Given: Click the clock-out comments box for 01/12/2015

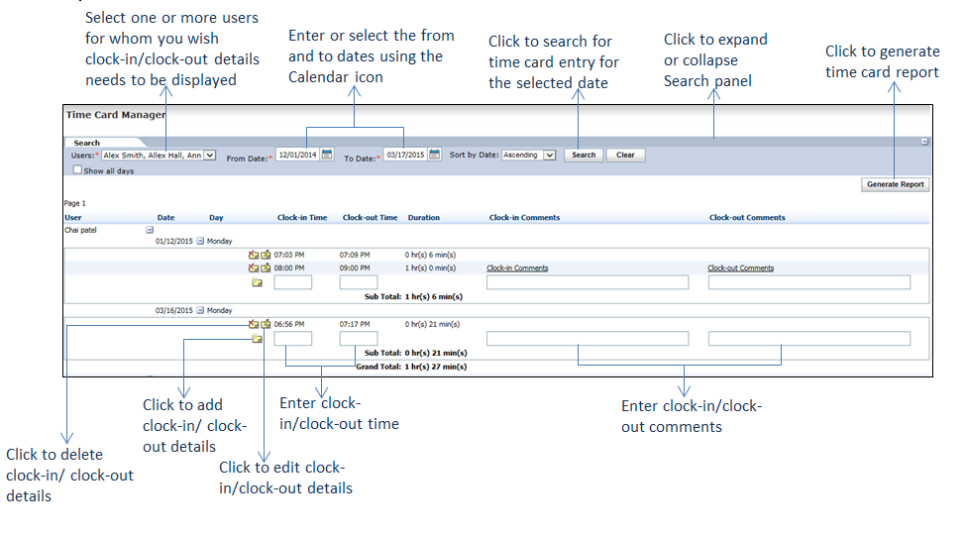Looking at the screenshot, I should point(809,282).
